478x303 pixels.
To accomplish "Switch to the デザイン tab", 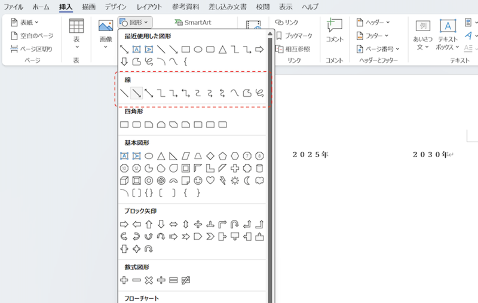I will point(116,7).
